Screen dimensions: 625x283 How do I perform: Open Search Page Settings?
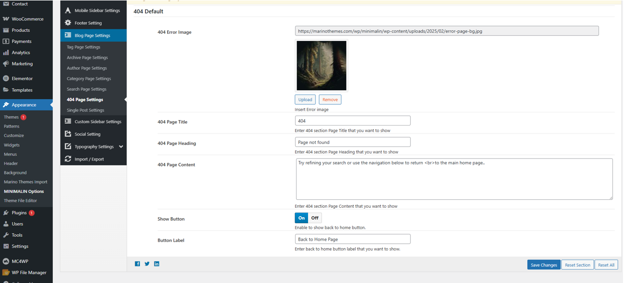86,89
